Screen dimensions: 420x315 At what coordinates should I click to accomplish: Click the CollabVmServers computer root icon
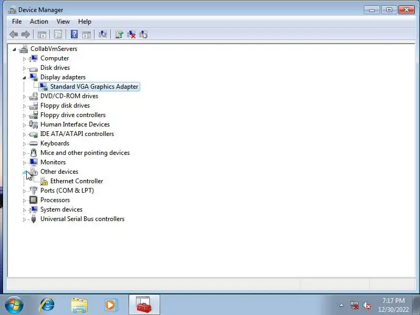(x=24, y=49)
